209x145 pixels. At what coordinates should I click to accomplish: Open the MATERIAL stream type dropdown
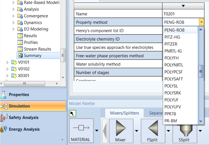point(97,130)
